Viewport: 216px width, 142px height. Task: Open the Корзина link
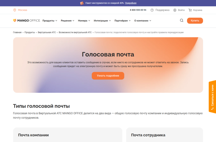(x=198, y=10)
